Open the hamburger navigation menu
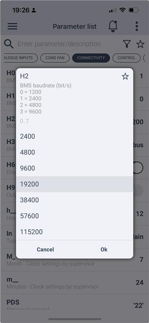This screenshot has width=149, height=323. (12, 26)
